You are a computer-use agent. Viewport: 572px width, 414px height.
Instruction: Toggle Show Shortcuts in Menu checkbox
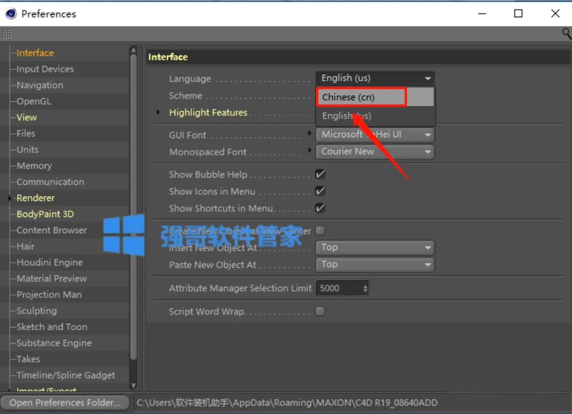[x=320, y=208]
